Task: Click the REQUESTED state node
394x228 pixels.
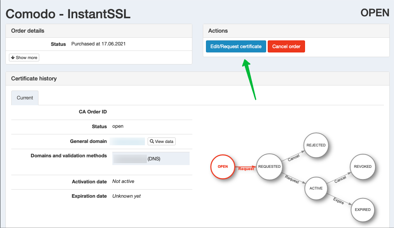Action: click(x=269, y=167)
